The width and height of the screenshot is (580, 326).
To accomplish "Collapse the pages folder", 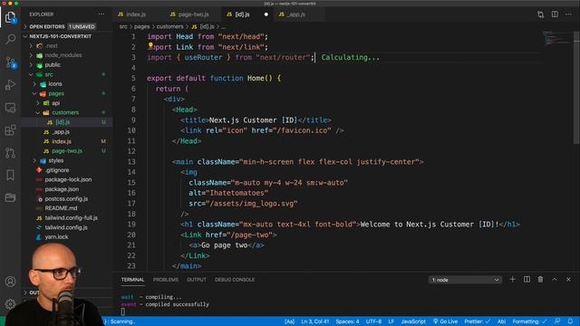I will click(34, 93).
